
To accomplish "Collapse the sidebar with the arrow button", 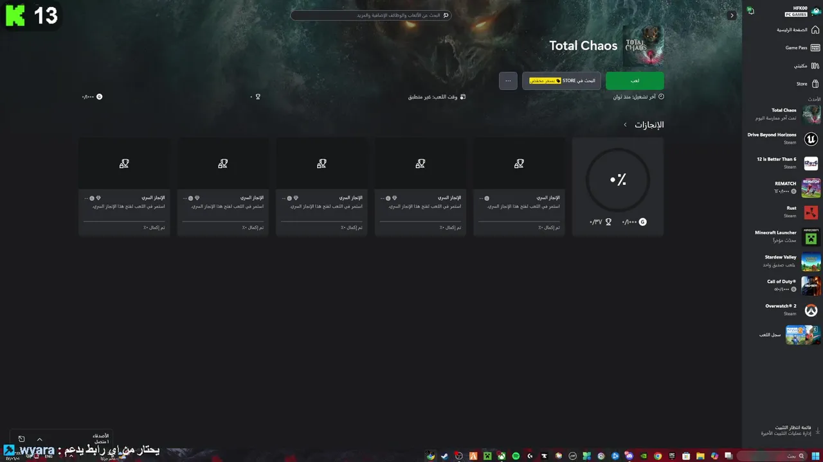I will [732, 15].
